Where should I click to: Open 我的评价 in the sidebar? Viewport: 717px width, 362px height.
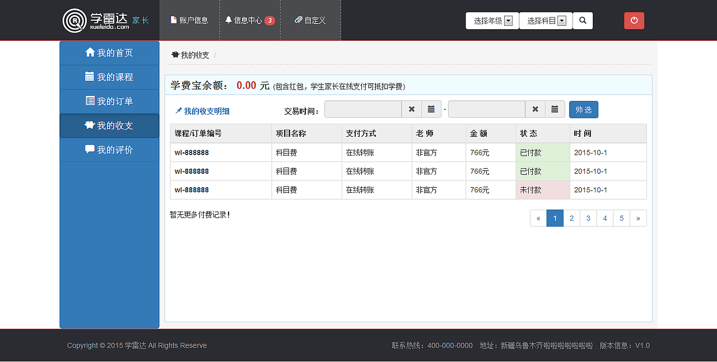(x=109, y=150)
